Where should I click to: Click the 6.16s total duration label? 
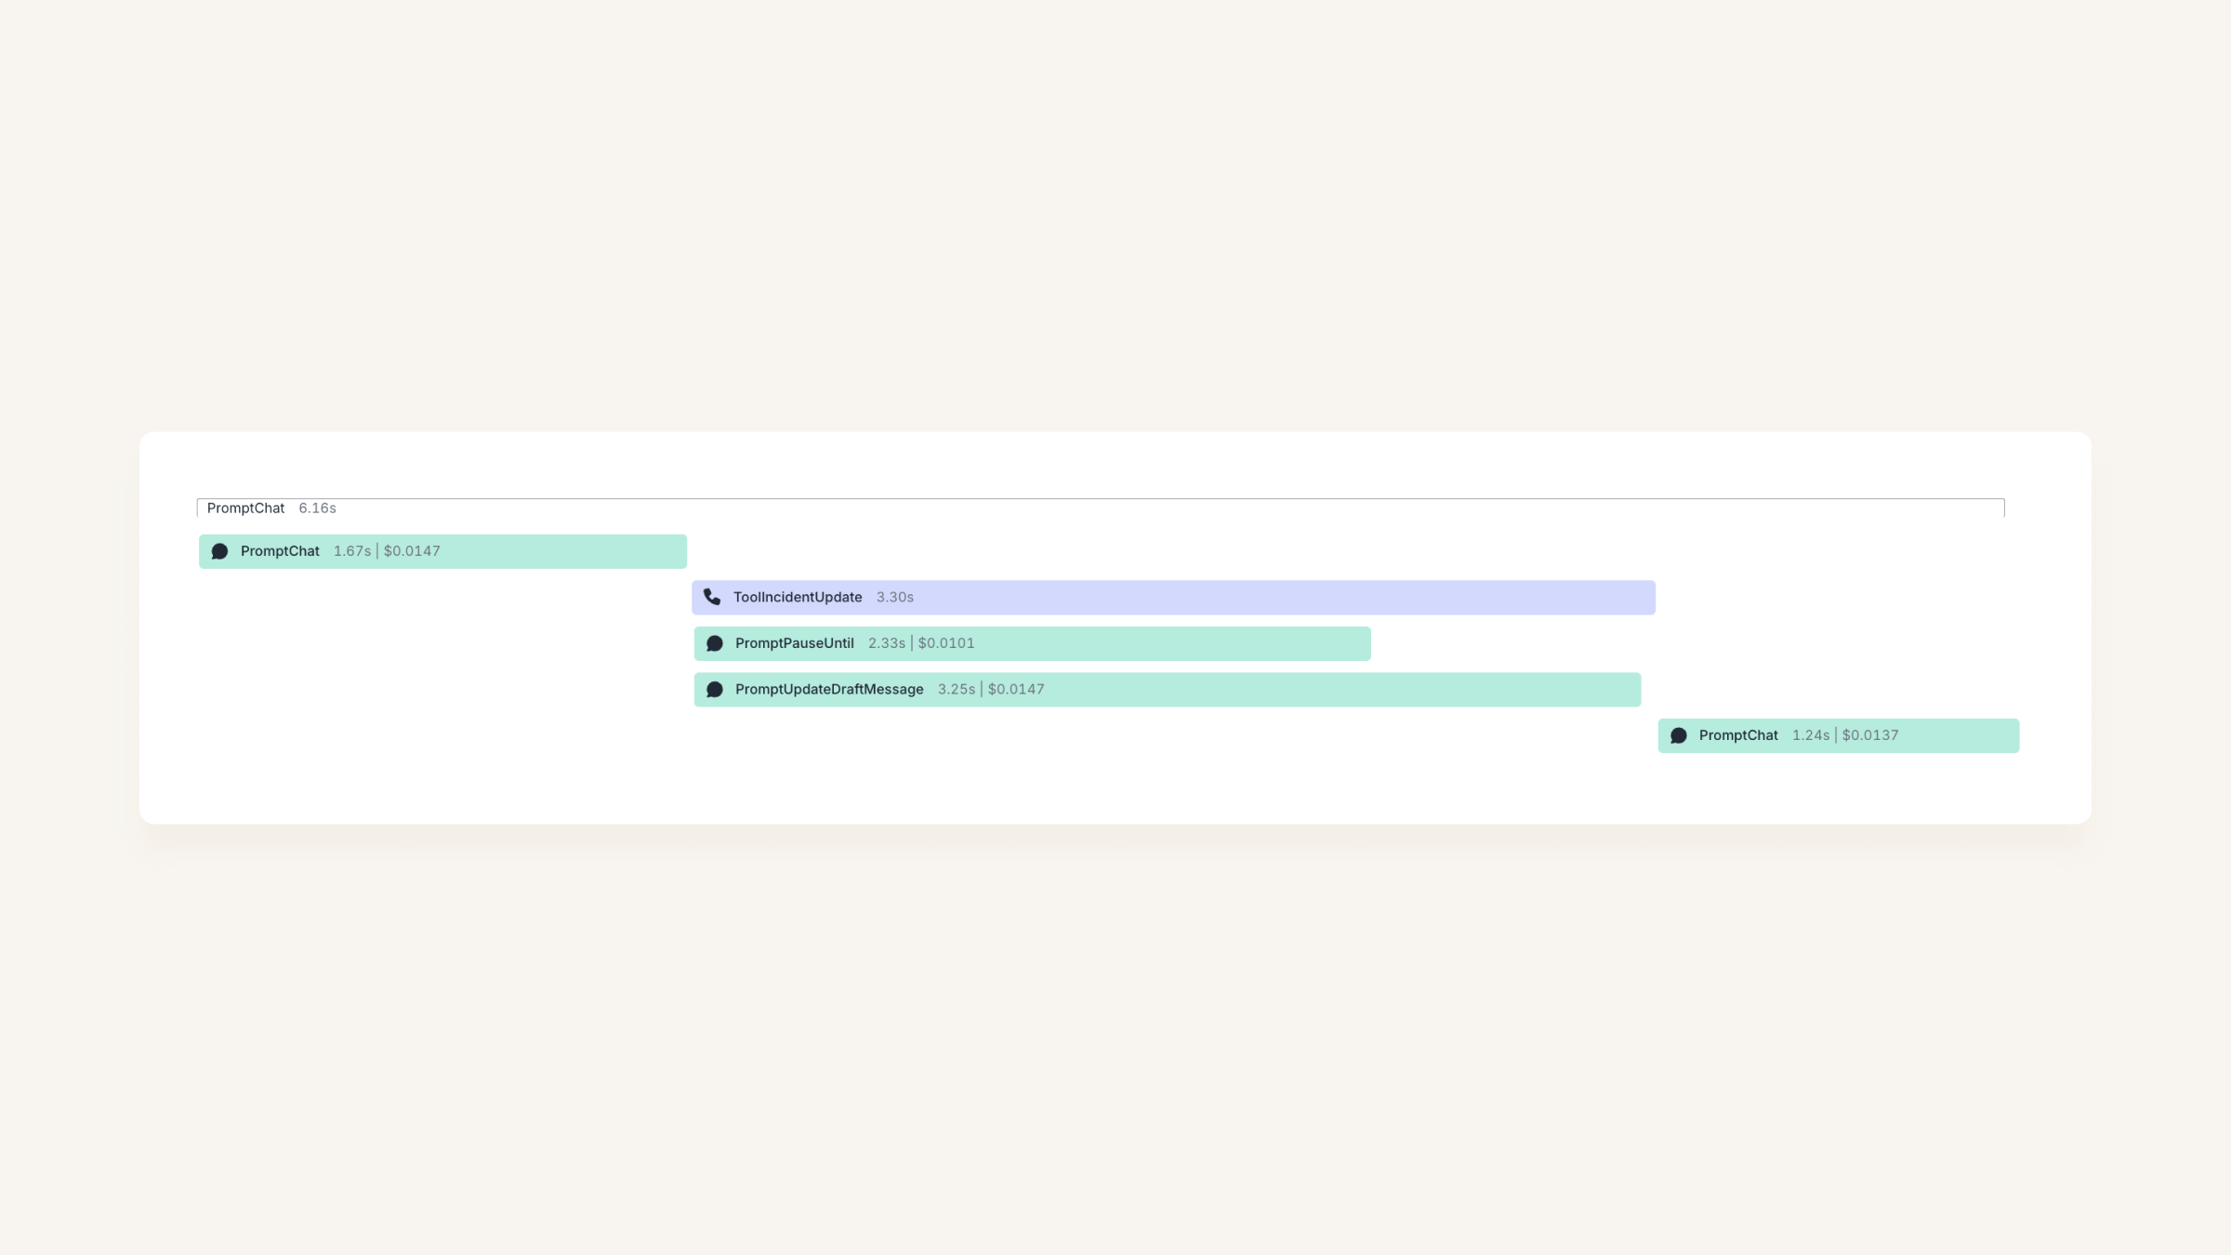[317, 508]
